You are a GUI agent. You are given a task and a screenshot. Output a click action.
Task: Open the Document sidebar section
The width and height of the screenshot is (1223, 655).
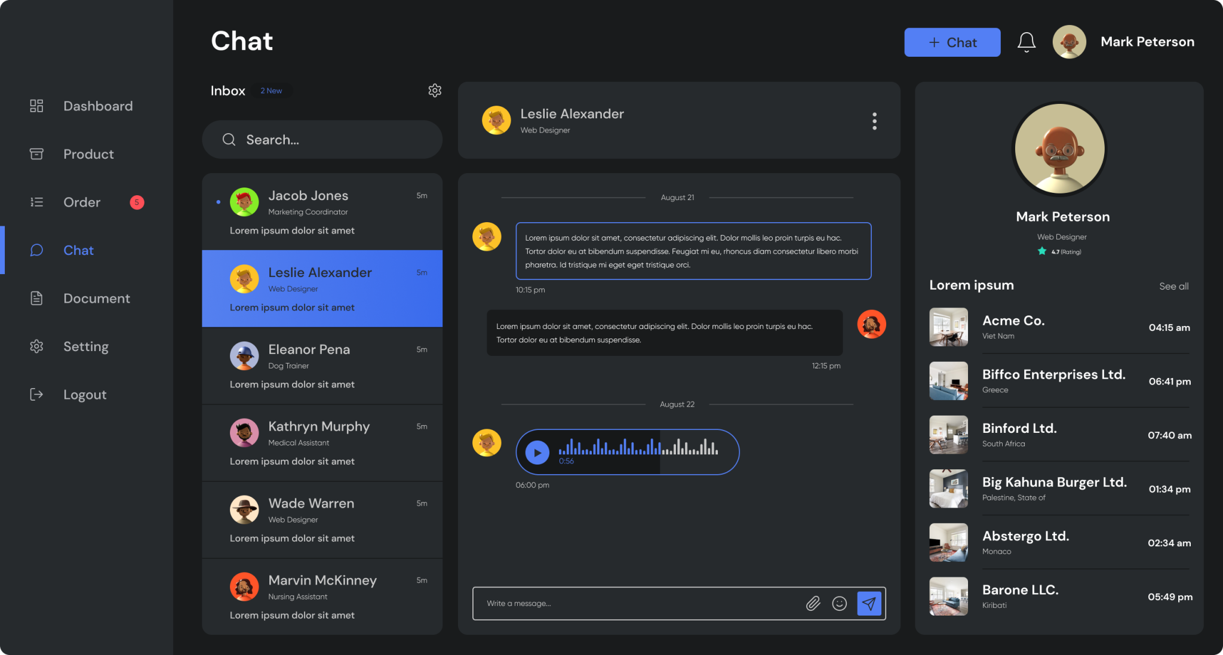point(96,299)
